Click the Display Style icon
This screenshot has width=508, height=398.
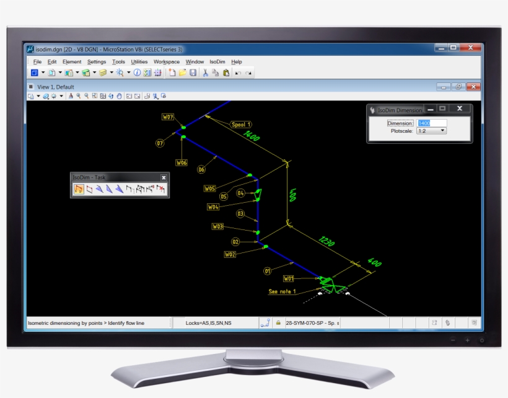click(x=46, y=96)
